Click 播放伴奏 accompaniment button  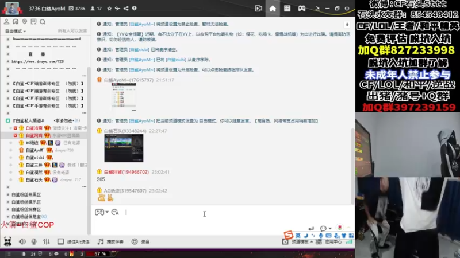click(x=110, y=241)
